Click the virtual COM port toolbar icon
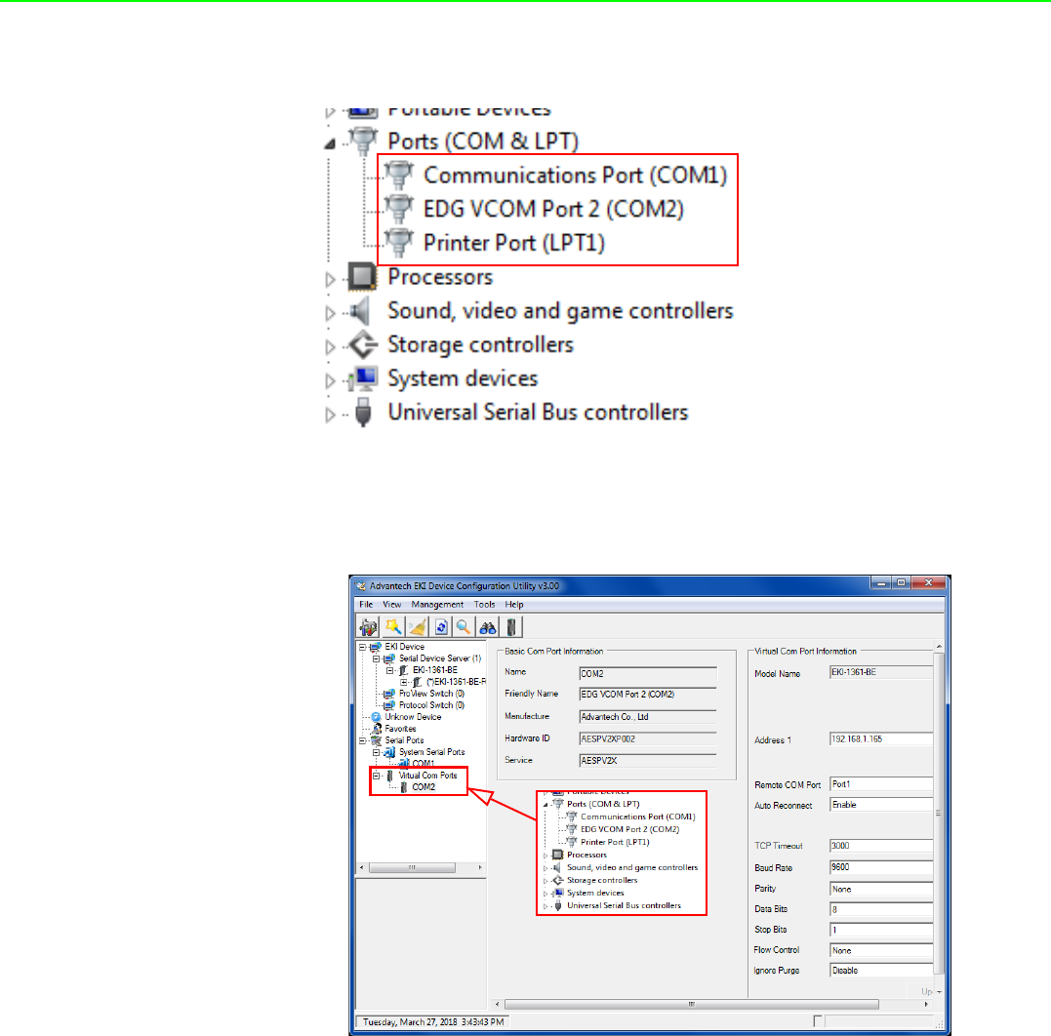Image resolution: width=1051 pixels, height=1036 pixels. pos(510,627)
